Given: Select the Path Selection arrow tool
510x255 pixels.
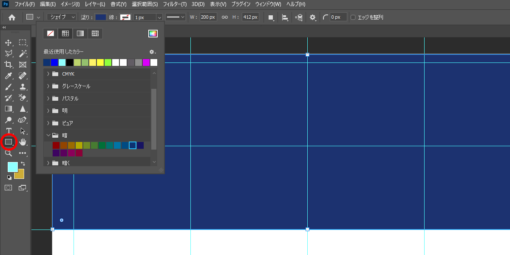Looking at the screenshot, I should click(x=23, y=131).
